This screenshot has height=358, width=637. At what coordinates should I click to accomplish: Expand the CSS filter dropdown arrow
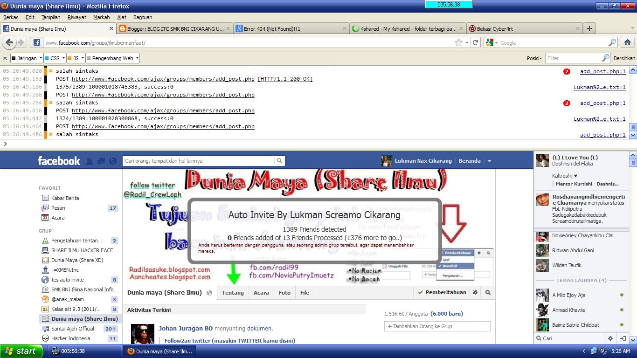[x=63, y=58]
